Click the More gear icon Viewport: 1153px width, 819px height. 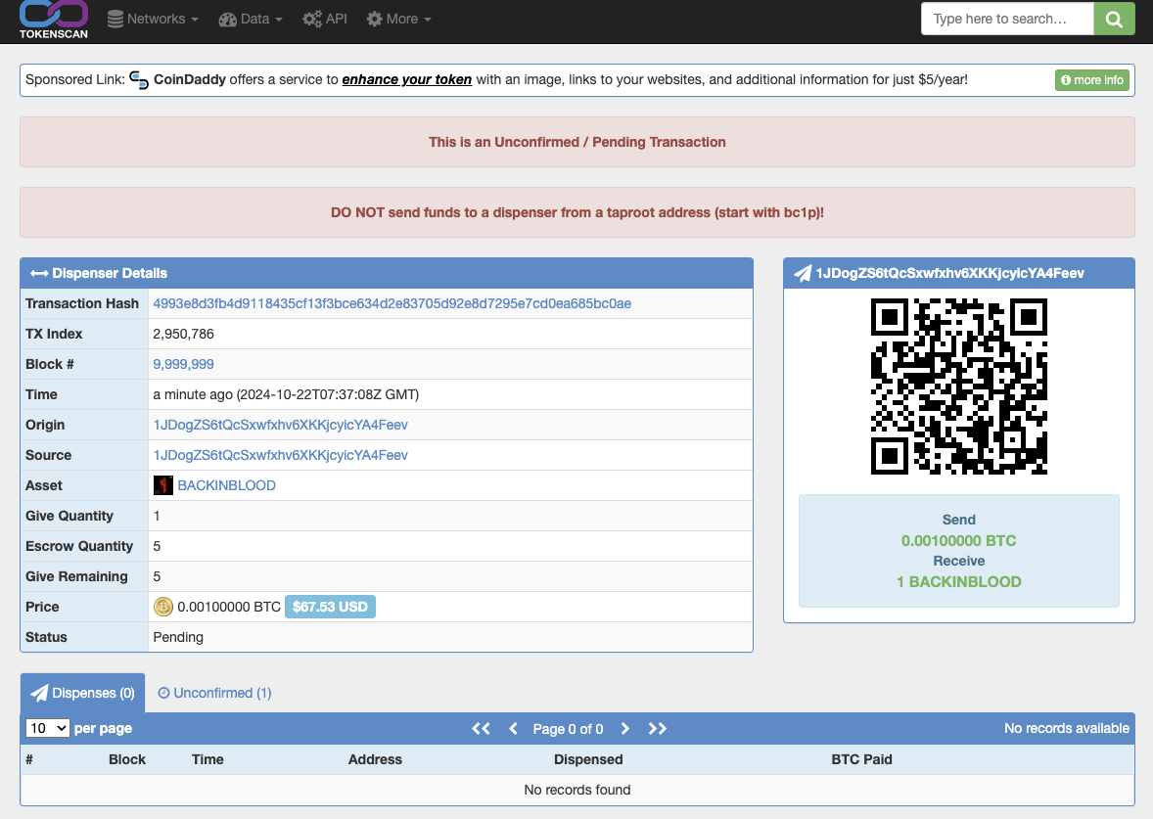[374, 20]
